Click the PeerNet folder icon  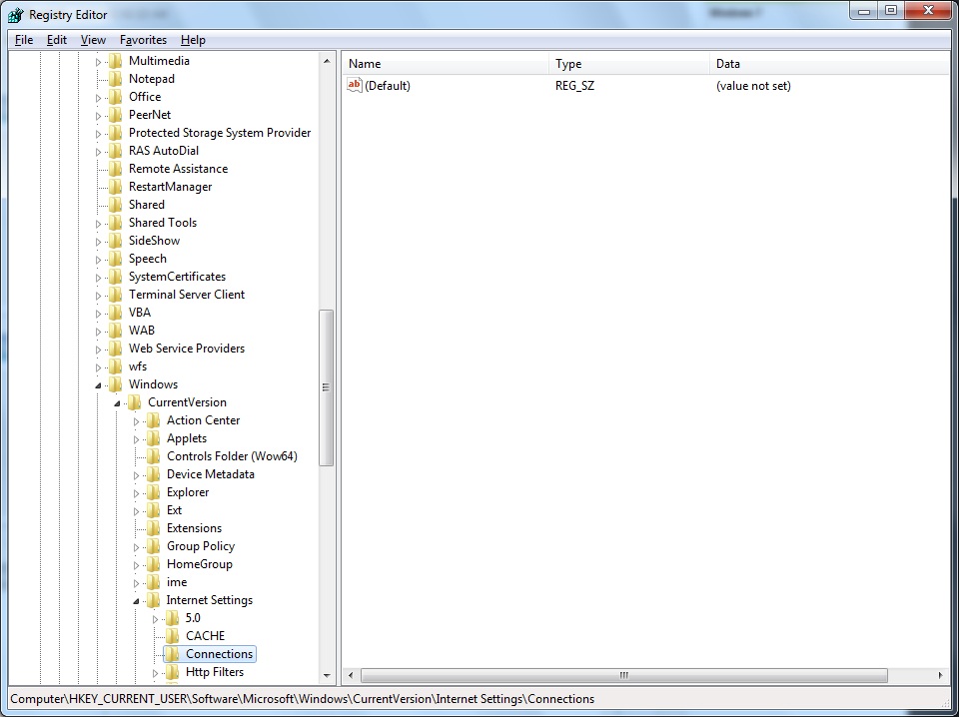click(x=116, y=115)
